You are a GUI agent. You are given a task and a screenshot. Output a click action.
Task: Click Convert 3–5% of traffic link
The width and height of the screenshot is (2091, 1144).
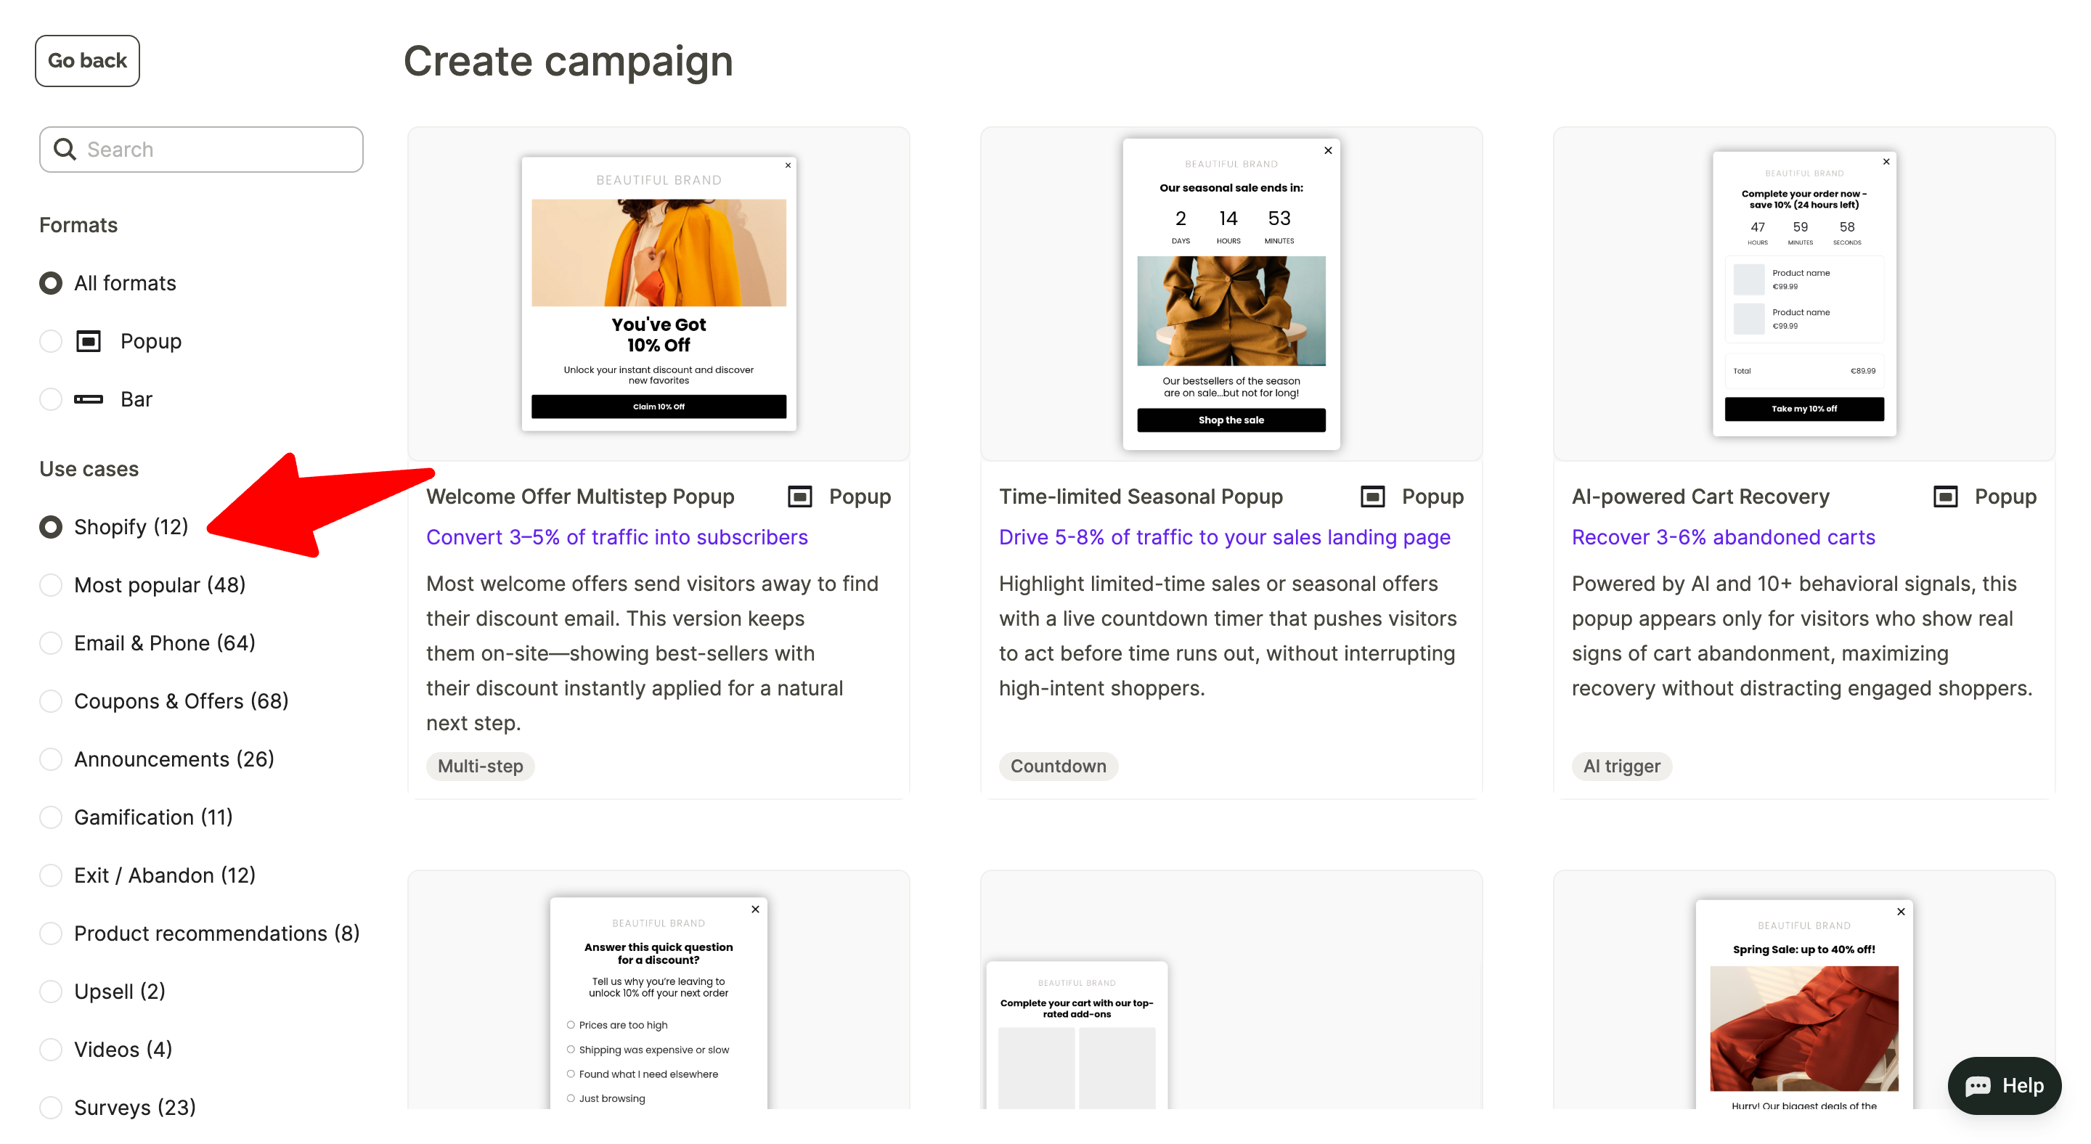617,537
